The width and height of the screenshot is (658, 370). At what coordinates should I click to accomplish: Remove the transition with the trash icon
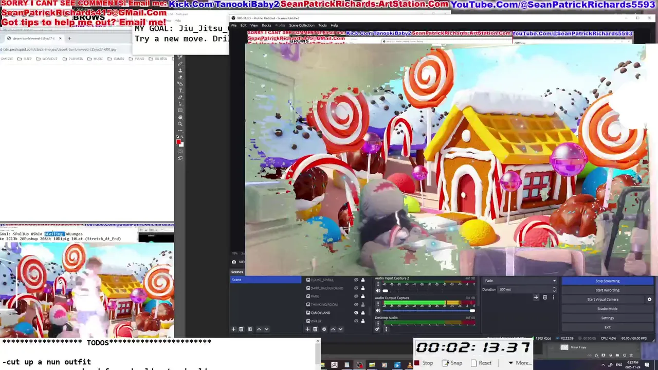tap(545, 298)
